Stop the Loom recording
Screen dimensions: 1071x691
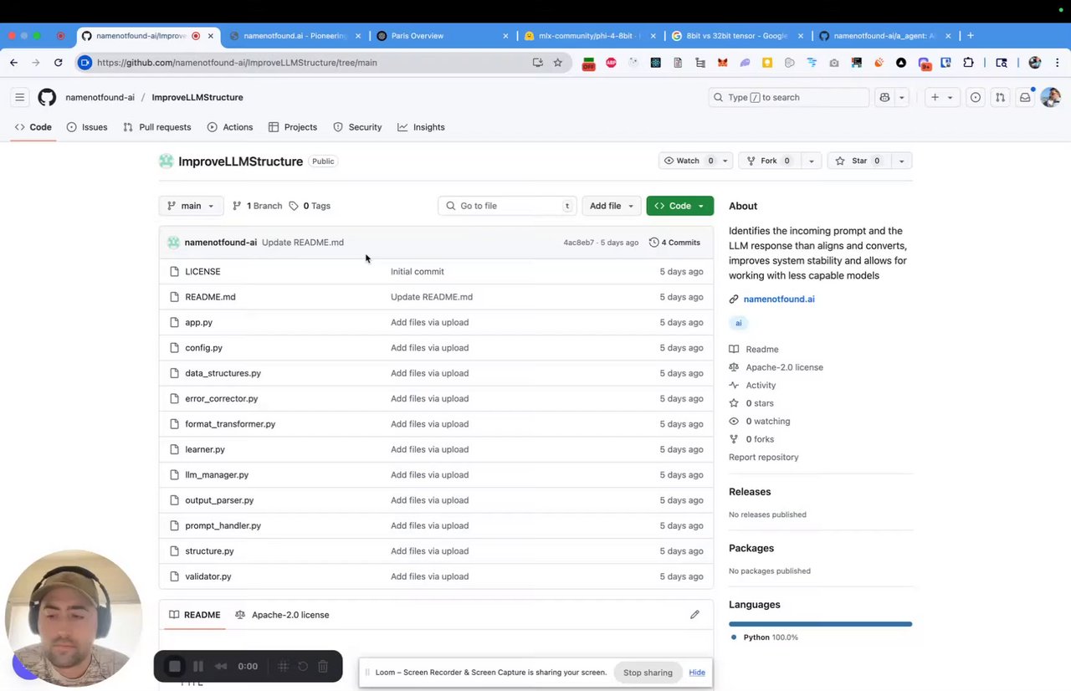coord(175,667)
